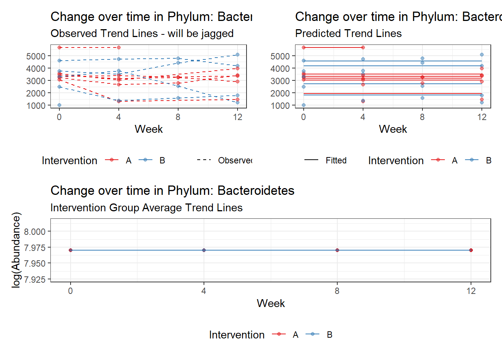
Task: Click the "Observed Trend Lines - will be jagged" subtitle
Action: point(142,34)
